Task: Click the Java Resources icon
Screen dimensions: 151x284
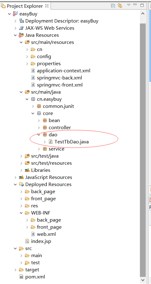Action: (x=21, y=35)
